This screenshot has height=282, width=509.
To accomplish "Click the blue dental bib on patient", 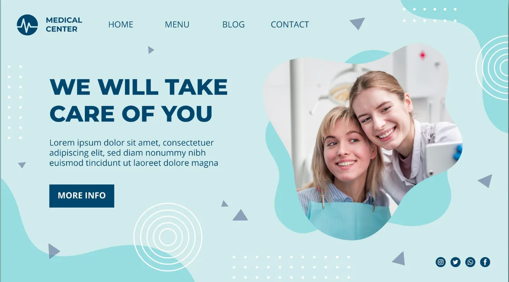I will coord(348,220).
